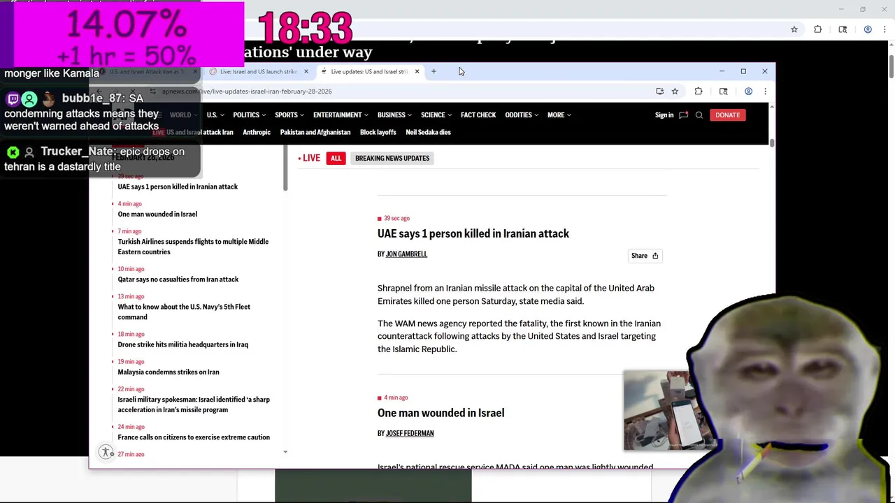Open author link Jon Gambrell
Screen dimensions: 895x503
click(x=406, y=254)
